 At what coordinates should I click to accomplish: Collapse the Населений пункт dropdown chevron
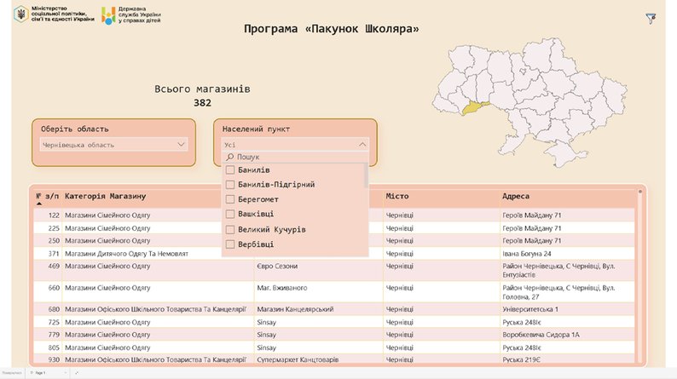point(362,145)
